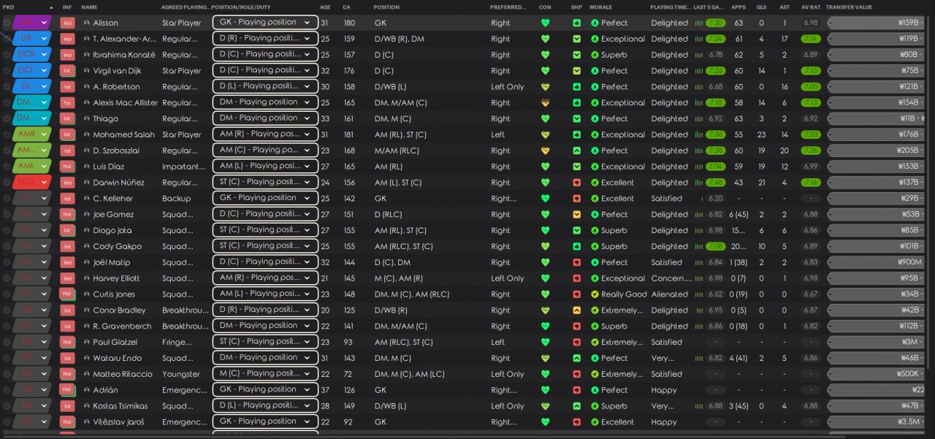Click Alisson's green condition heart icon
The width and height of the screenshot is (935, 439).
pos(545,23)
